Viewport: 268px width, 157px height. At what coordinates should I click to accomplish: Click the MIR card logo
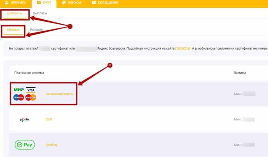pos(19,90)
